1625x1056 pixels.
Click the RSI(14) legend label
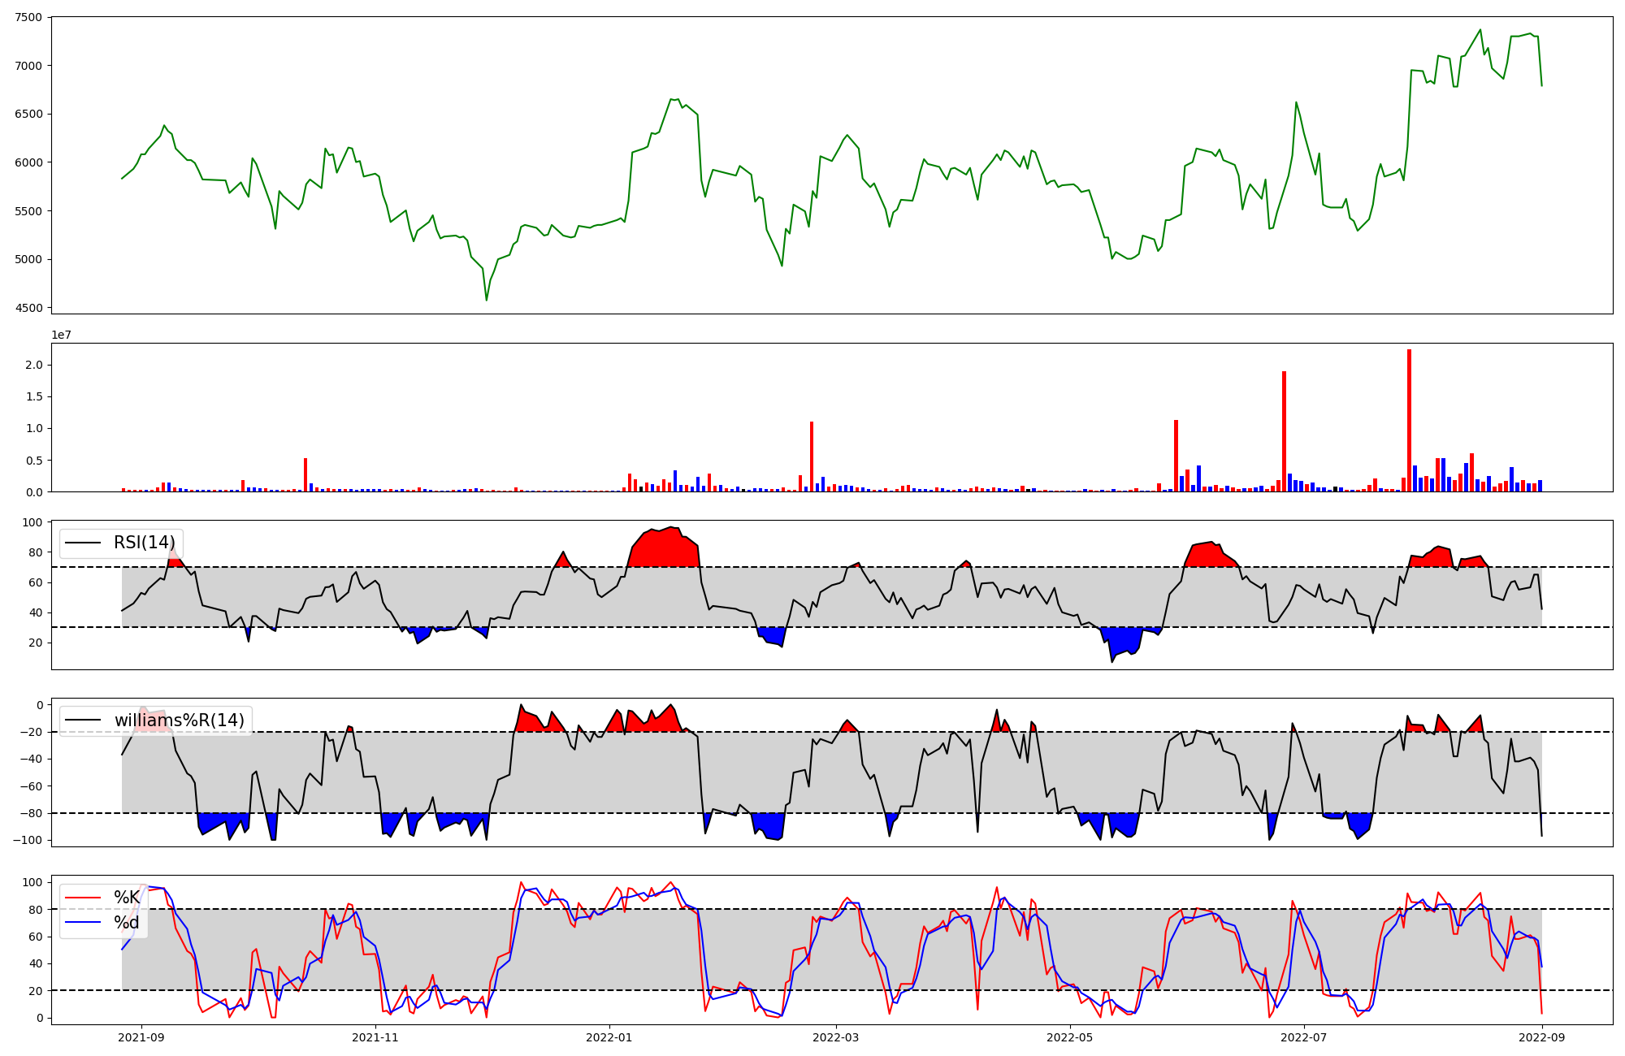point(144,543)
